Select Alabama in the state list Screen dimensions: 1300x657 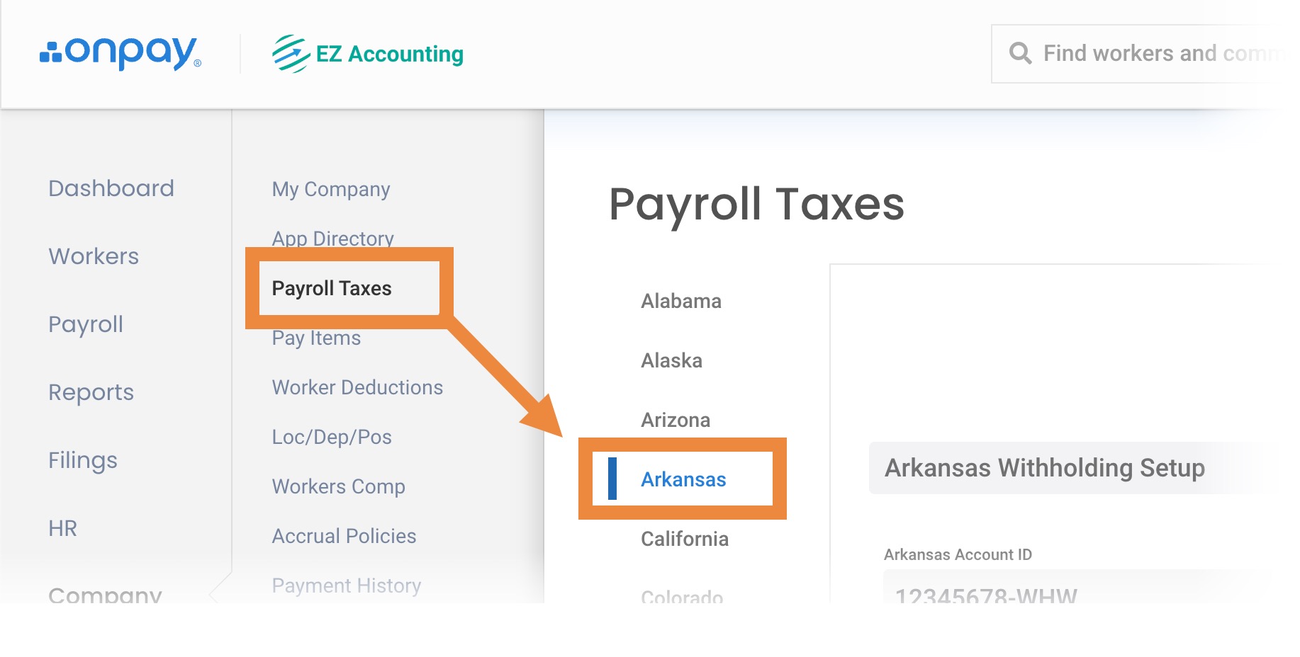click(681, 301)
